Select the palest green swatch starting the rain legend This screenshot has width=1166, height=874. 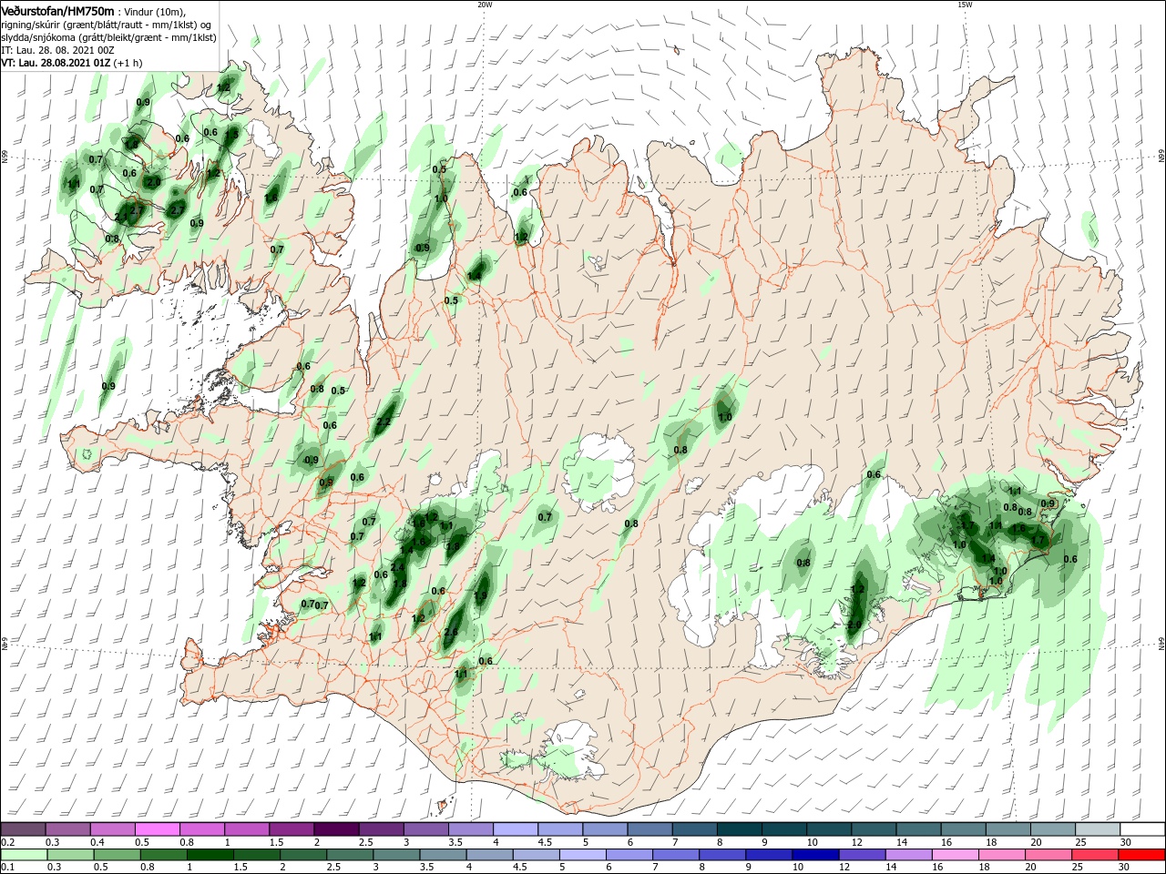pos(23,855)
